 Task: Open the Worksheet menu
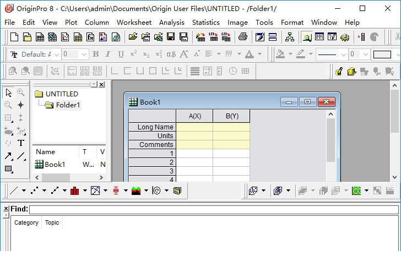click(x=134, y=23)
